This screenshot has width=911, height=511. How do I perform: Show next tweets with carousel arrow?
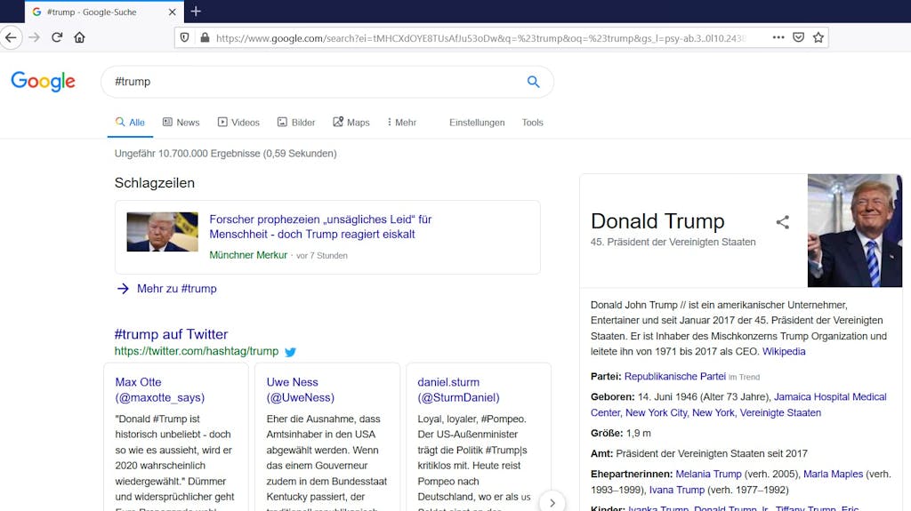[x=552, y=502]
